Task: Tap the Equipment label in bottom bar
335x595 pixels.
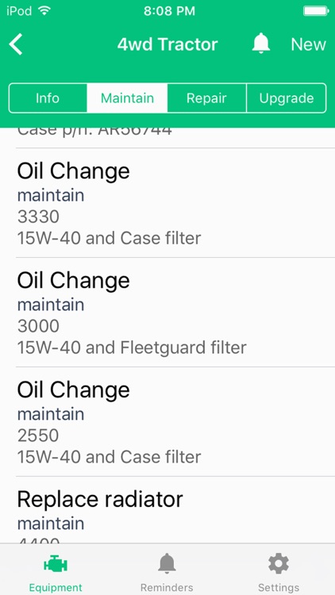Action: click(x=56, y=588)
